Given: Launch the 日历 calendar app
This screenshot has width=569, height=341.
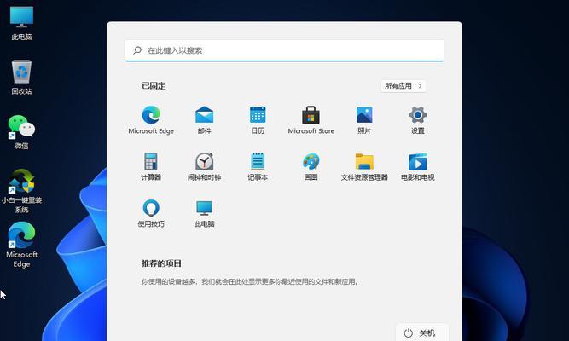Looking at the screenshot, I should [x=258, y=120].
